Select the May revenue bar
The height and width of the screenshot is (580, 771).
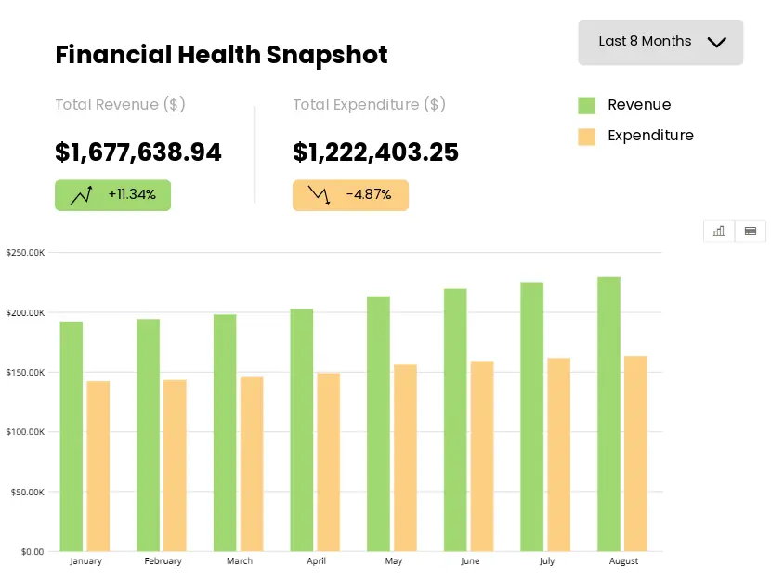point(378,424)
